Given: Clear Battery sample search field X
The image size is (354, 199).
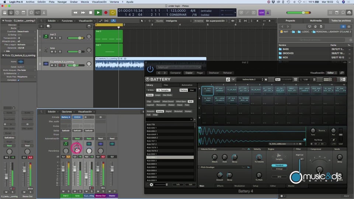Looking at the screenshot, I should point(191,119).
